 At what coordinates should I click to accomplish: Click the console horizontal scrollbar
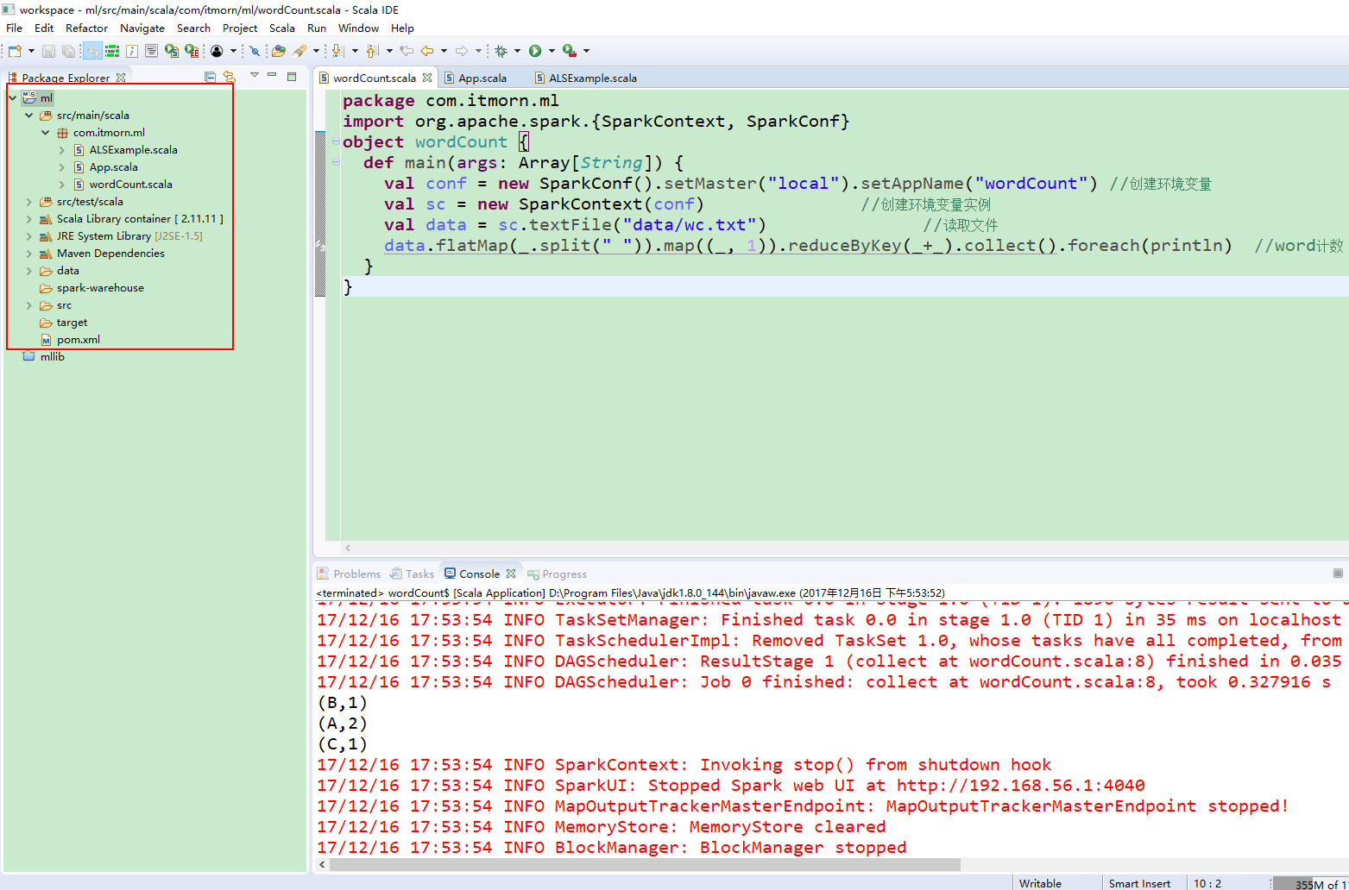[x=645, y=864]
